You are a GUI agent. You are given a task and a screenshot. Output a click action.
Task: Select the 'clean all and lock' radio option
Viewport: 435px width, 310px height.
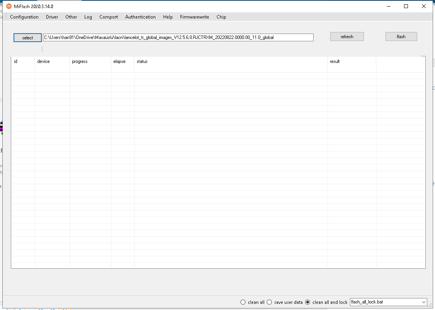(326, 302)
